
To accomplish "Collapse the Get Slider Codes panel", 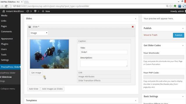I will pyautogui.click(x=183, y=46).
